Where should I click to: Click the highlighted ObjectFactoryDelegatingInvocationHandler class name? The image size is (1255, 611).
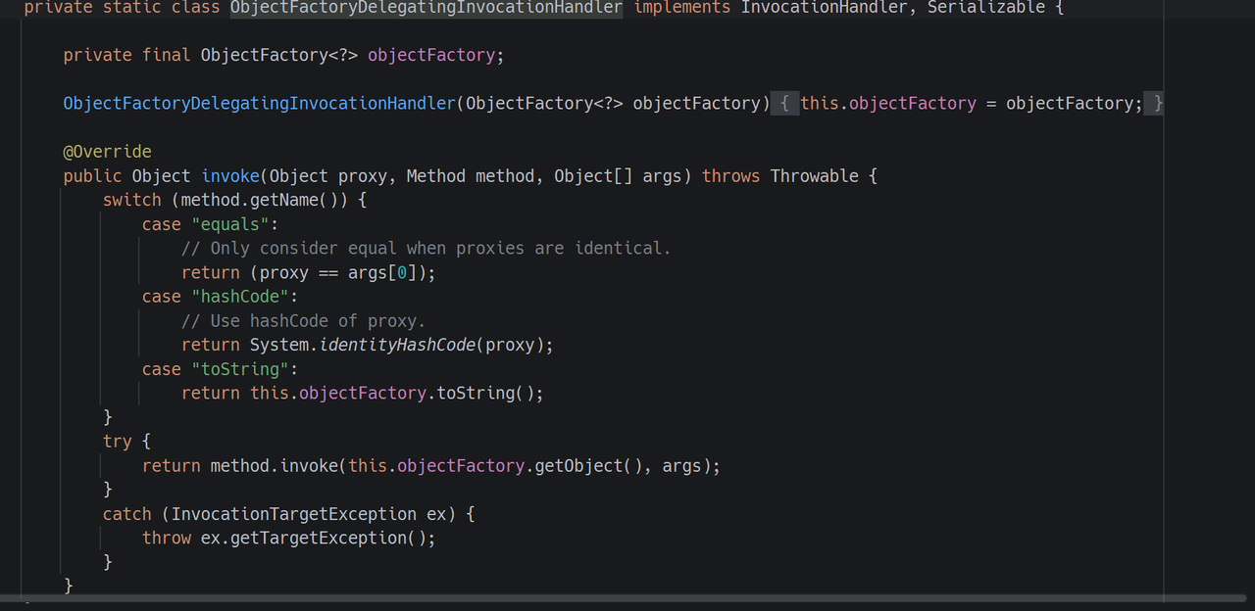tap(426, 8)
